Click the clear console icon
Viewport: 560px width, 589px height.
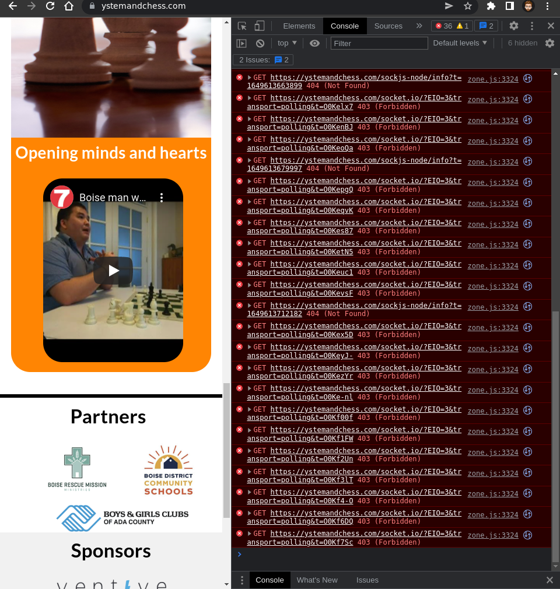tap(260, 43)
